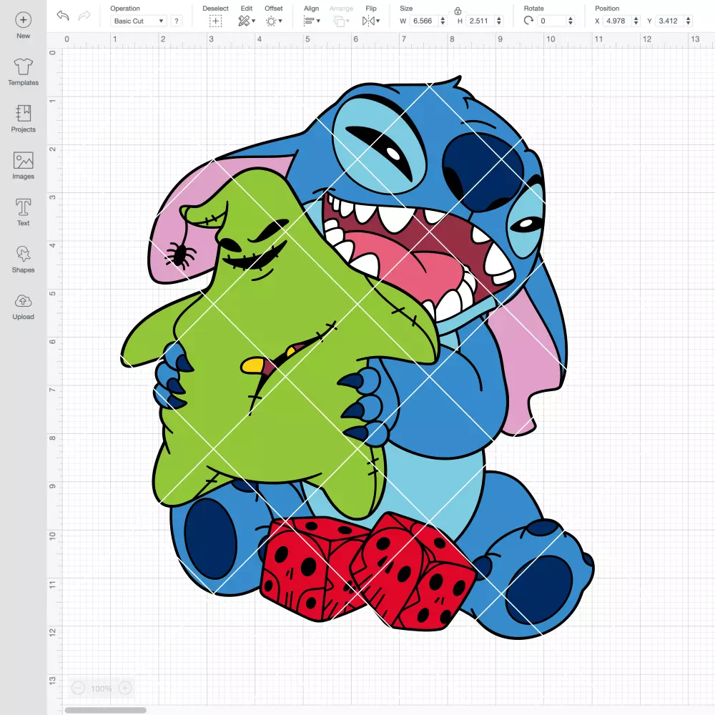This screenshot has width=715, height=715.
Task: Open the Templates t-shirt icon
Action: coord(24,66)
